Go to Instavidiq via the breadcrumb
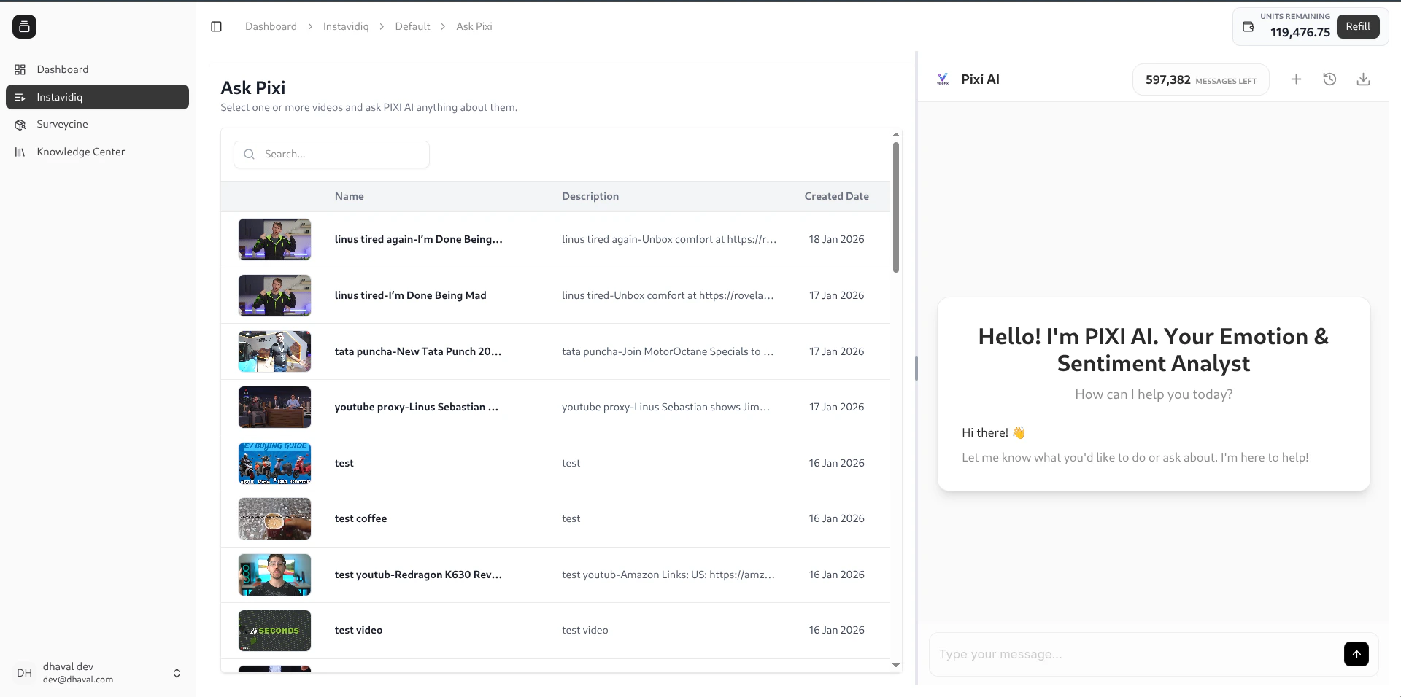1401x697 pixels. pos(346,26)
